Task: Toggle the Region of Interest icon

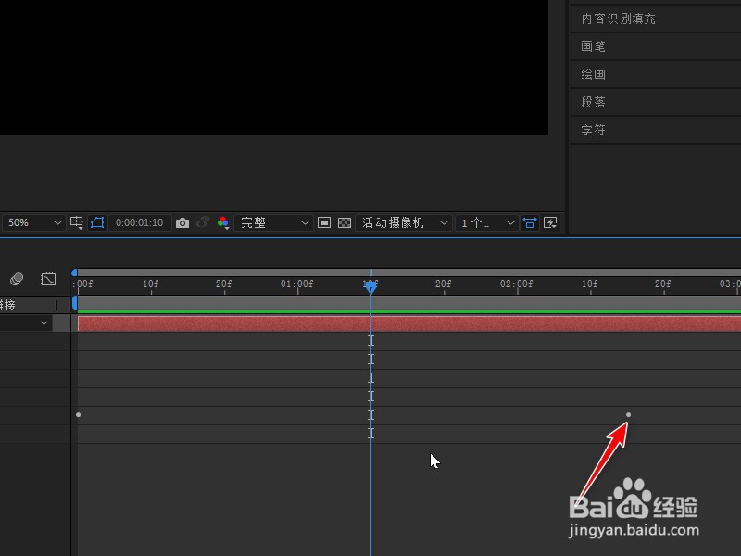Action: [x=324, y=222]
